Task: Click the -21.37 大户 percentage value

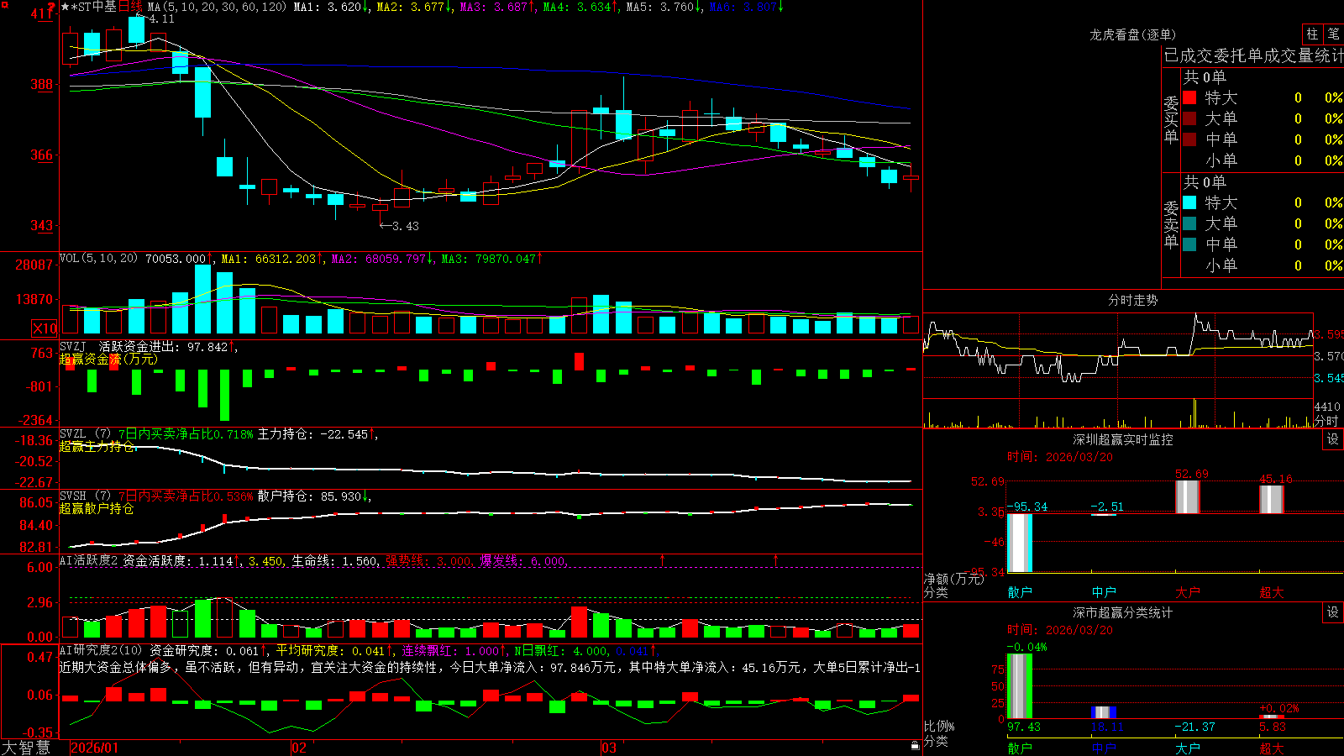Action: pos(1194,727)
